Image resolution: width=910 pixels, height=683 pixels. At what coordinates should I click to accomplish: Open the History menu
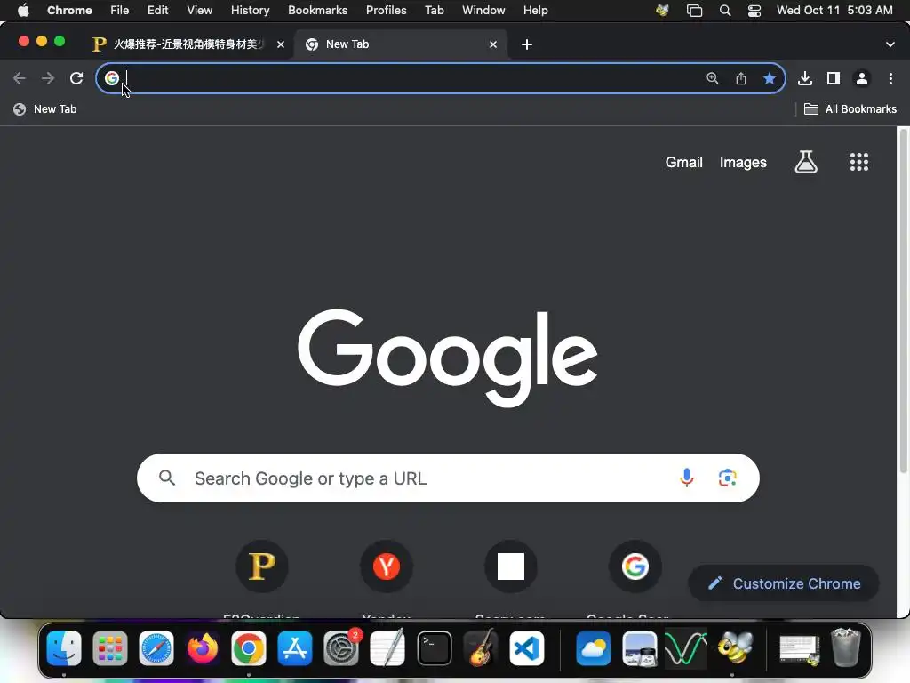[250, 11]
